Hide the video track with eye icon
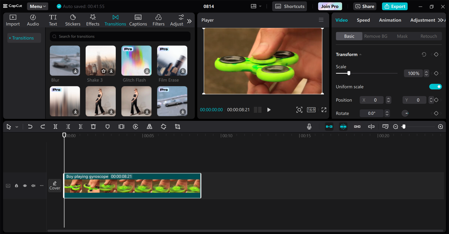The image size is (449, 234). click(x=25, y=186)
